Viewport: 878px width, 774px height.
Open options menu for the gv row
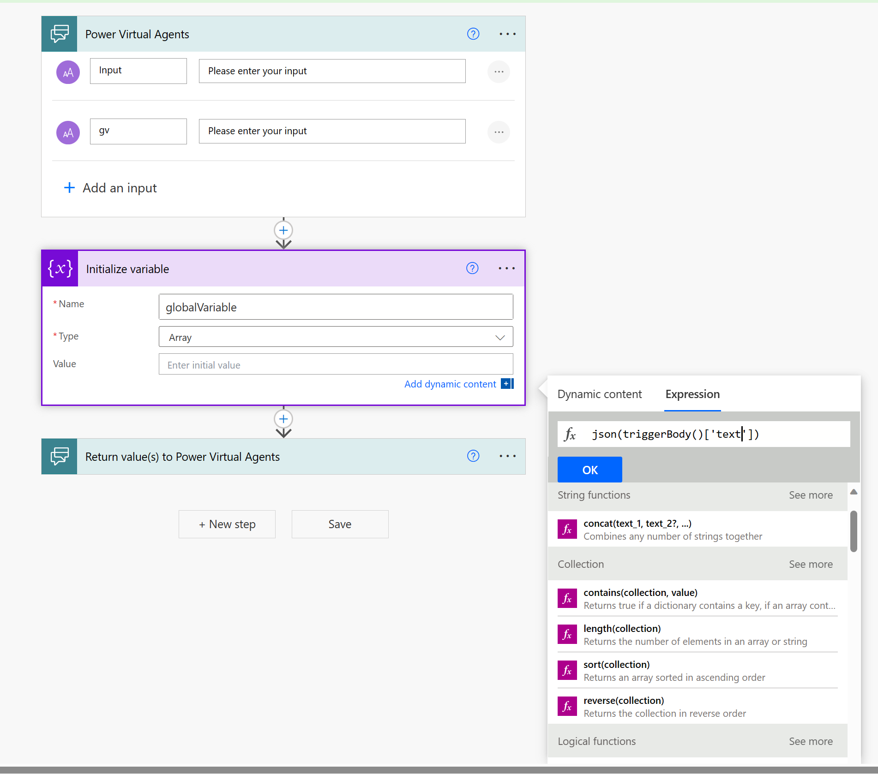(499, 132)
